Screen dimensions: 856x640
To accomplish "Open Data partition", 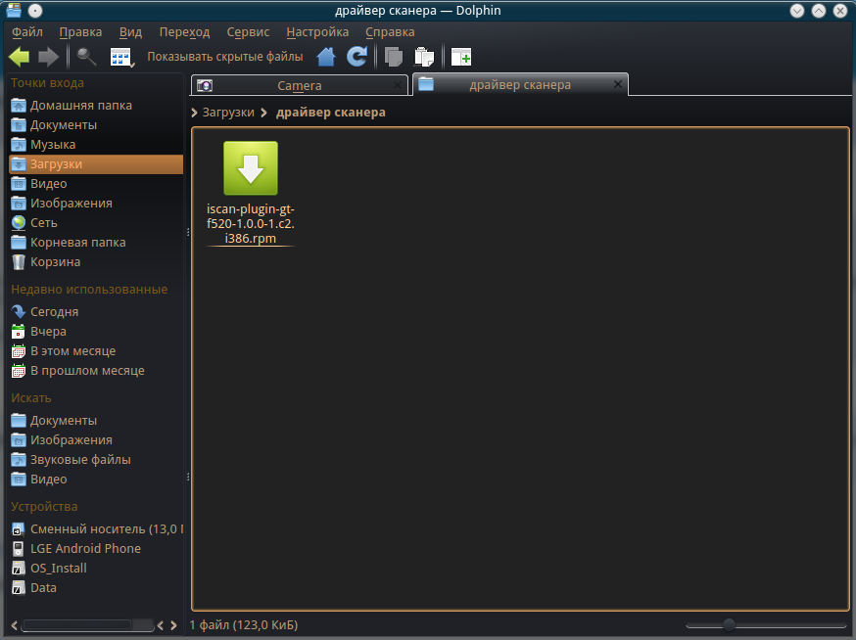I will point(96,588).
